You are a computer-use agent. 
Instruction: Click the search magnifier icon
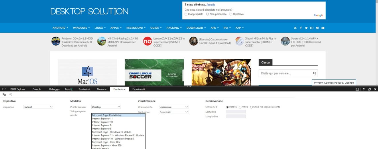coord(314,73)
